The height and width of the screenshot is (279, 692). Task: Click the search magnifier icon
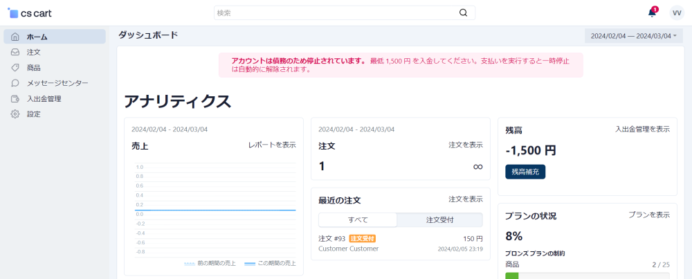pyautogui.click(x=464, y=12)
